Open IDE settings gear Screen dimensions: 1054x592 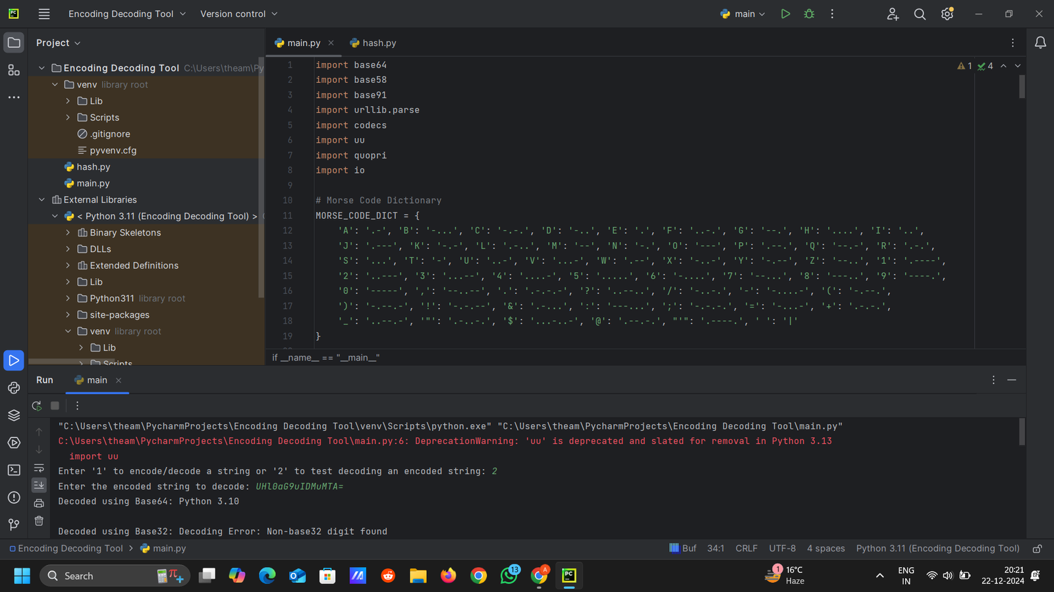click(x=947, y=14)
